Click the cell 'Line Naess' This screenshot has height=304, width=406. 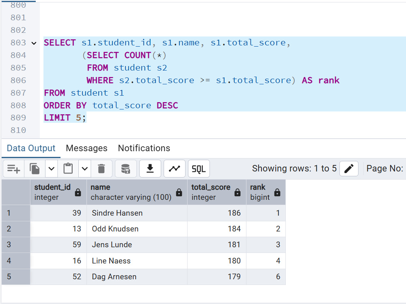click(x=137, y=261)
